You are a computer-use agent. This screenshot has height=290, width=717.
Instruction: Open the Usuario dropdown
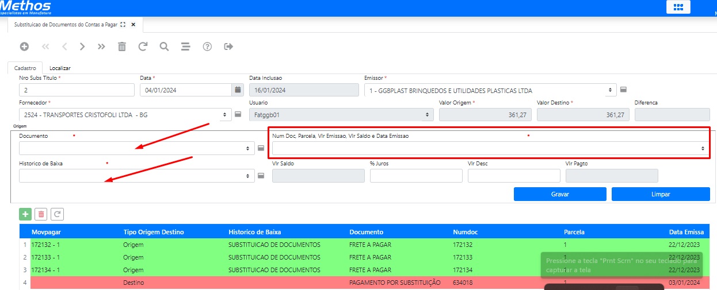(341, 115)
